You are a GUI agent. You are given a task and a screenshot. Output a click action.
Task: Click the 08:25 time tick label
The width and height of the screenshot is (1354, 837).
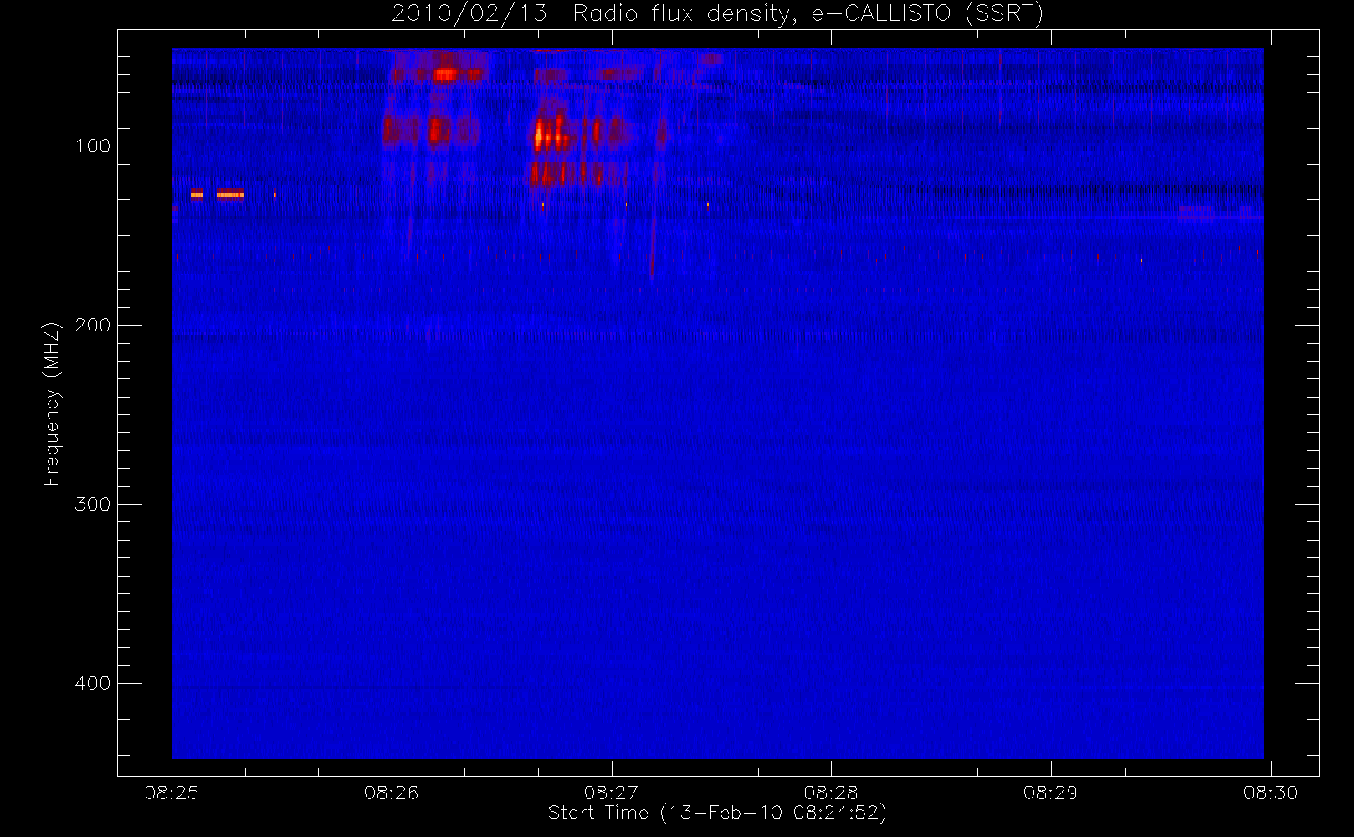tap(172, 793)
